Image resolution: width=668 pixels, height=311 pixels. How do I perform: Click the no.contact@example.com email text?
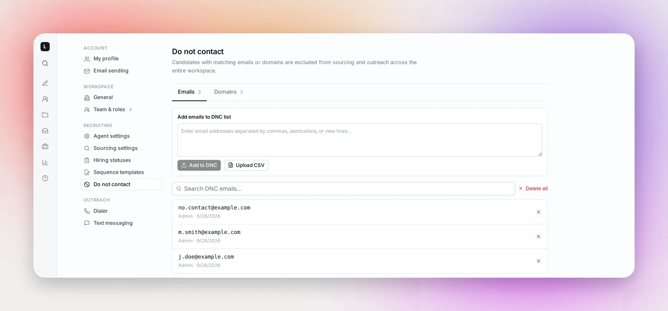tap(214, 208)
